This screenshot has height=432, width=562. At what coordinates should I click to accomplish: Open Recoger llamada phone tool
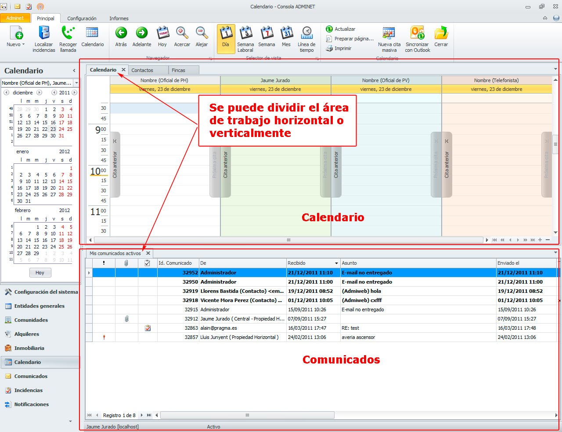[68, 34]
